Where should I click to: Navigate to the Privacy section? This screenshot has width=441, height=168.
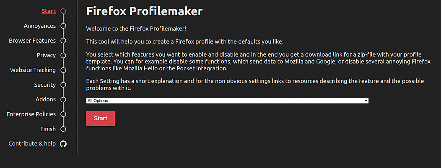tap(46, 55)
